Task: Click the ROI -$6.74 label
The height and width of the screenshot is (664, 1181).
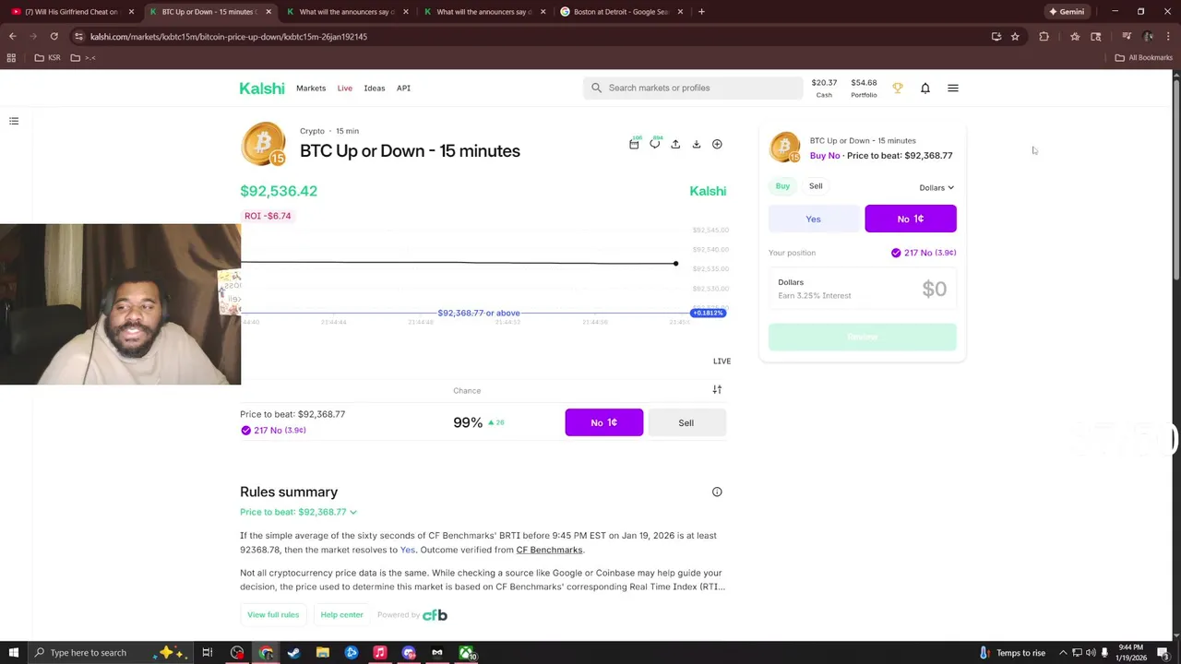Action: pos(268,216)
